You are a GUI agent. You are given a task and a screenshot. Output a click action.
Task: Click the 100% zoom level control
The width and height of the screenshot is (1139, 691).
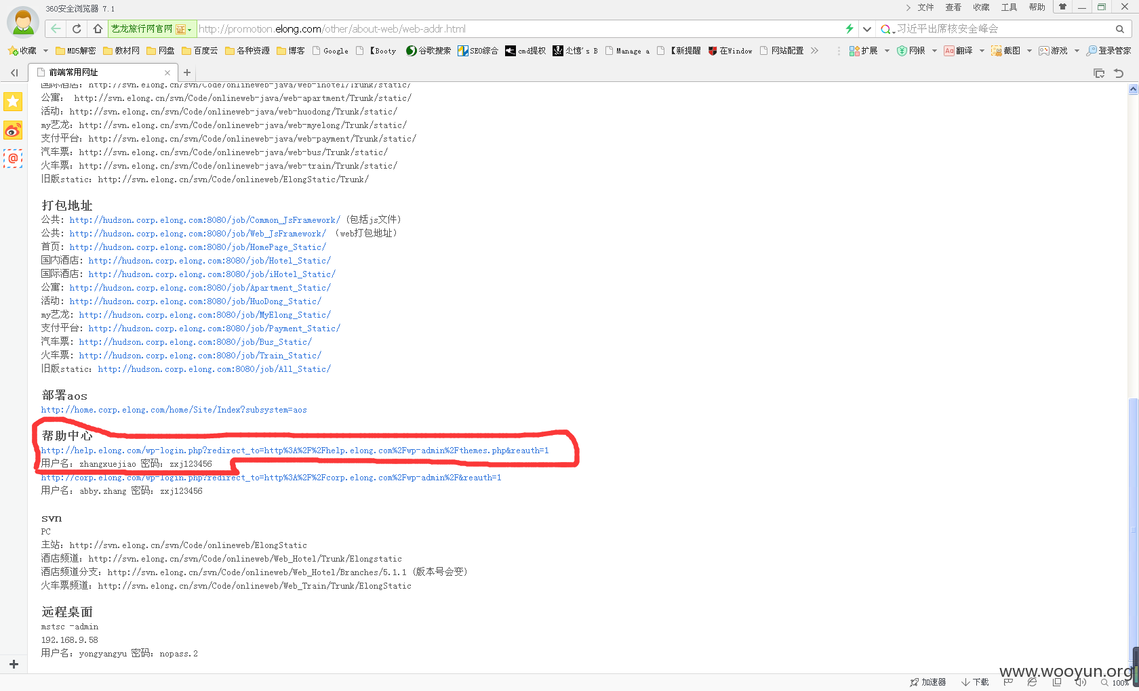tap(1116, 682)
